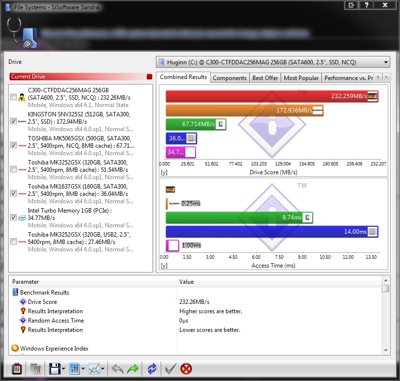Viewport: 400px width, 381px height.
Task: Accept with the checkmark icon
Action: 171,369
